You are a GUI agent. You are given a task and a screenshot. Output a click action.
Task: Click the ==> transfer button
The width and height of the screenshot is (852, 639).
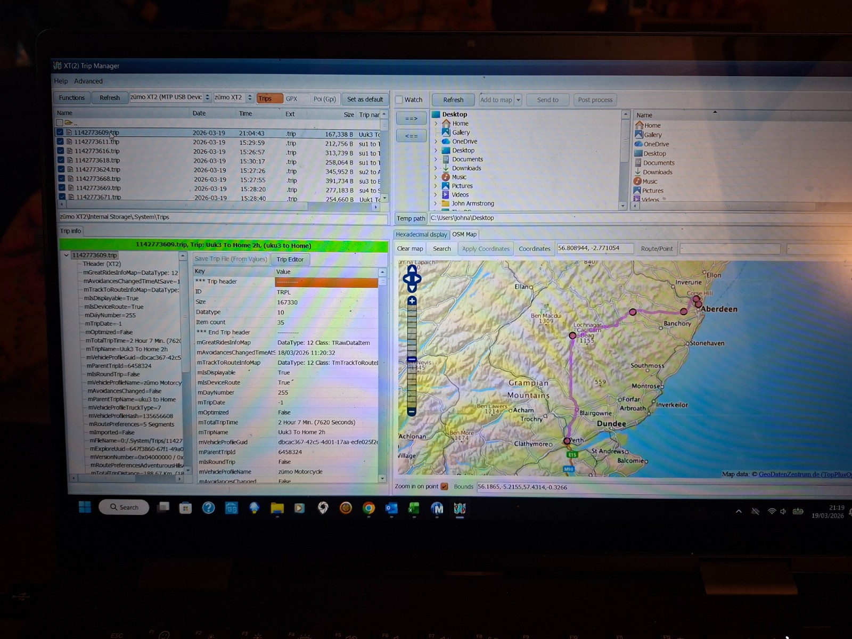(411, 118)
